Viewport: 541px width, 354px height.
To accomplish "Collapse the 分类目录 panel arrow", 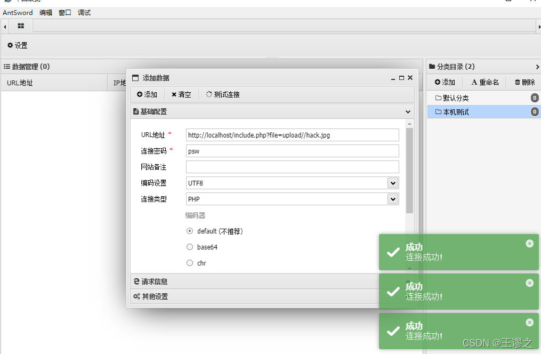I will click(x=537, y=67).
